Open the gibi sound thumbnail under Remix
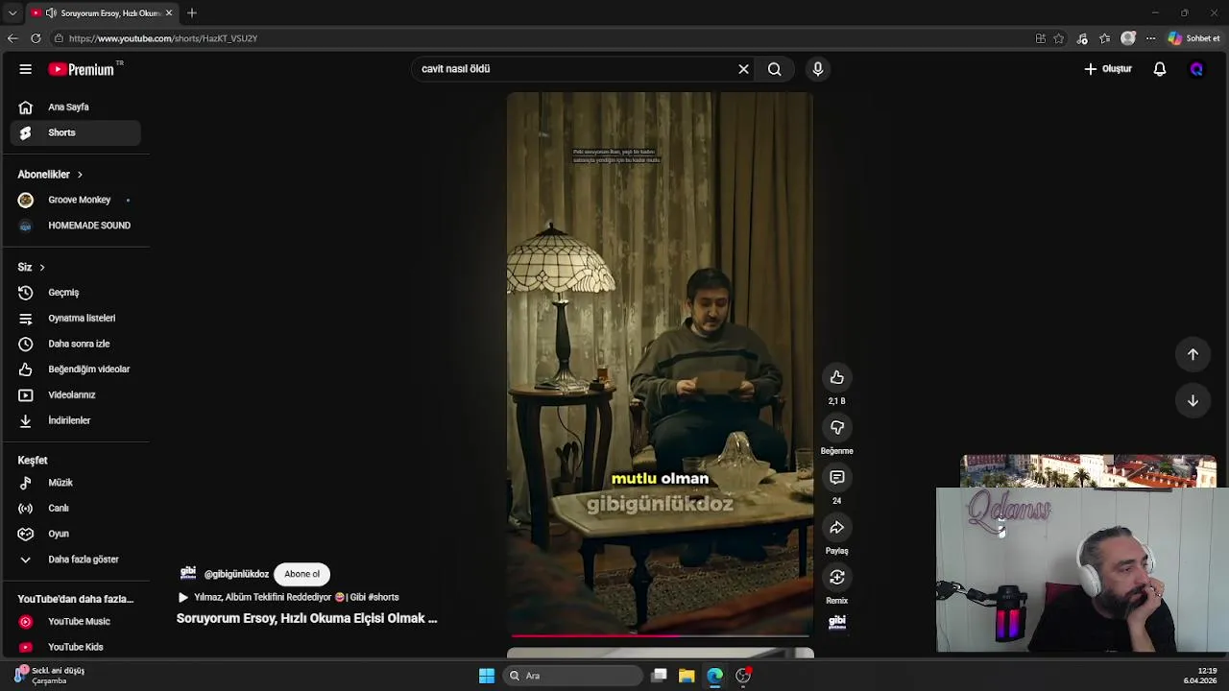The width and height of the screenshot is (1229, 691). coord(837,622)
